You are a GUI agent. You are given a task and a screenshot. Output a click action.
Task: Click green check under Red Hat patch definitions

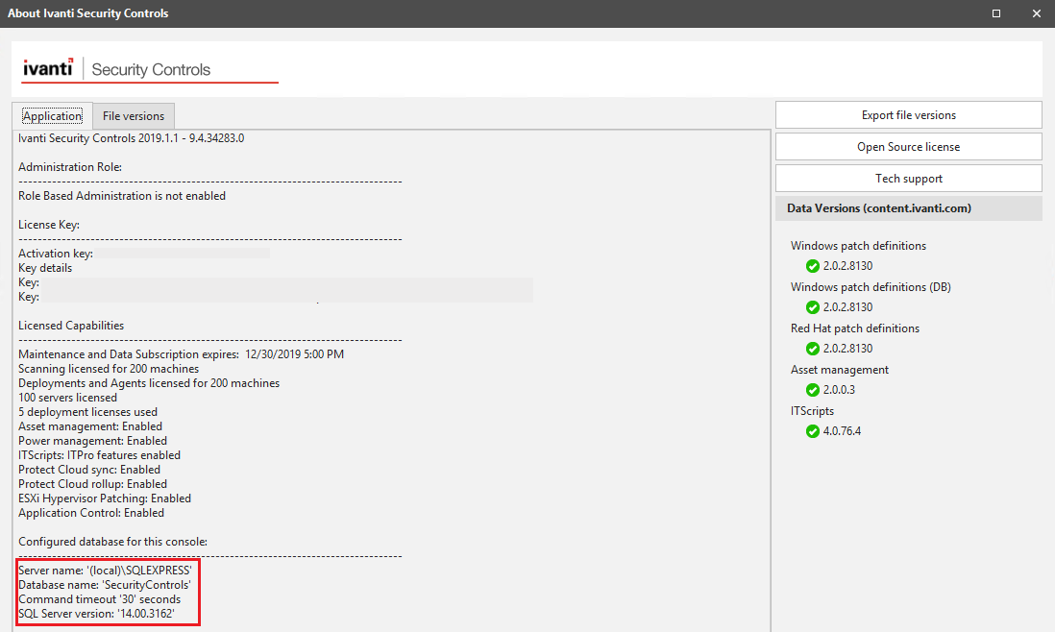[x=813, y=349]
